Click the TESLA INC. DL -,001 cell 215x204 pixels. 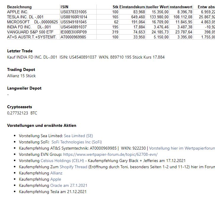25,17
